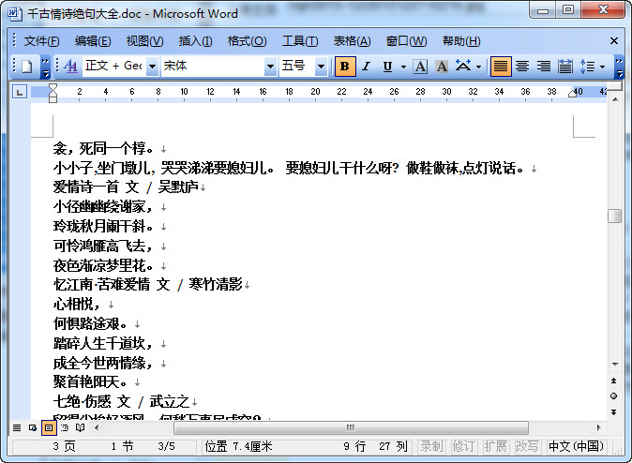Open the 文件(F) menu

coord(41,41)
